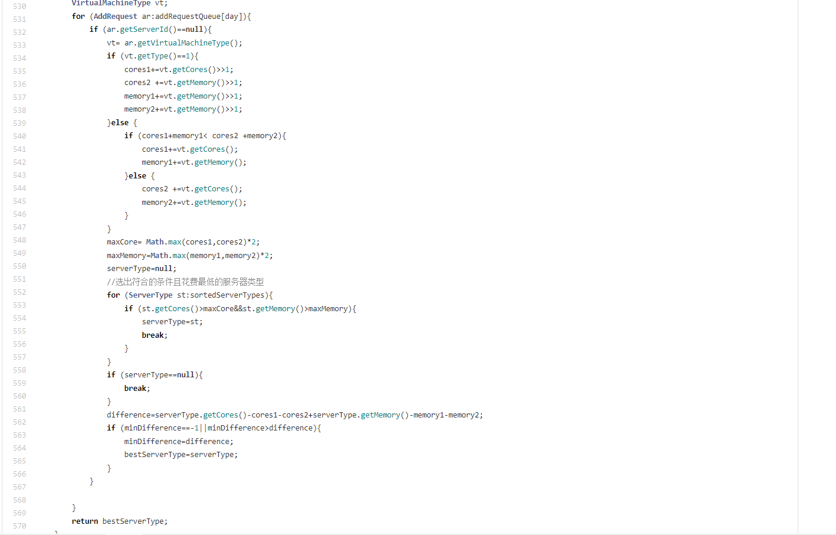Screen dimensions: 836x535
Task: Click the 'bestServerType=serverType;' line
Action: pos(181,455)
